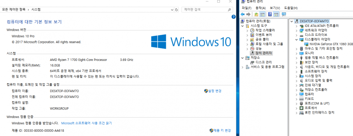Click the Windows 10 Pro edition text
The width and height of the screenshot is (353, 136).
23,36
